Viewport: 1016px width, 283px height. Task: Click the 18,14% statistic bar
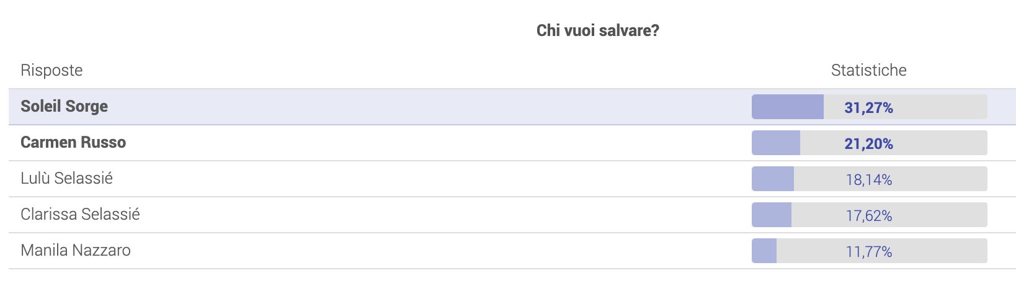point(870,179)
